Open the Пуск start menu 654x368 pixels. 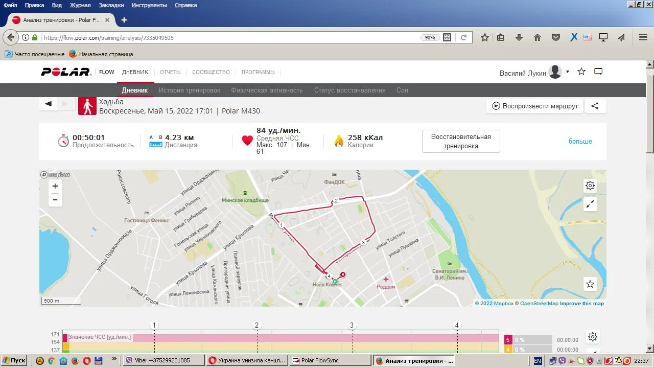point(14,360)
